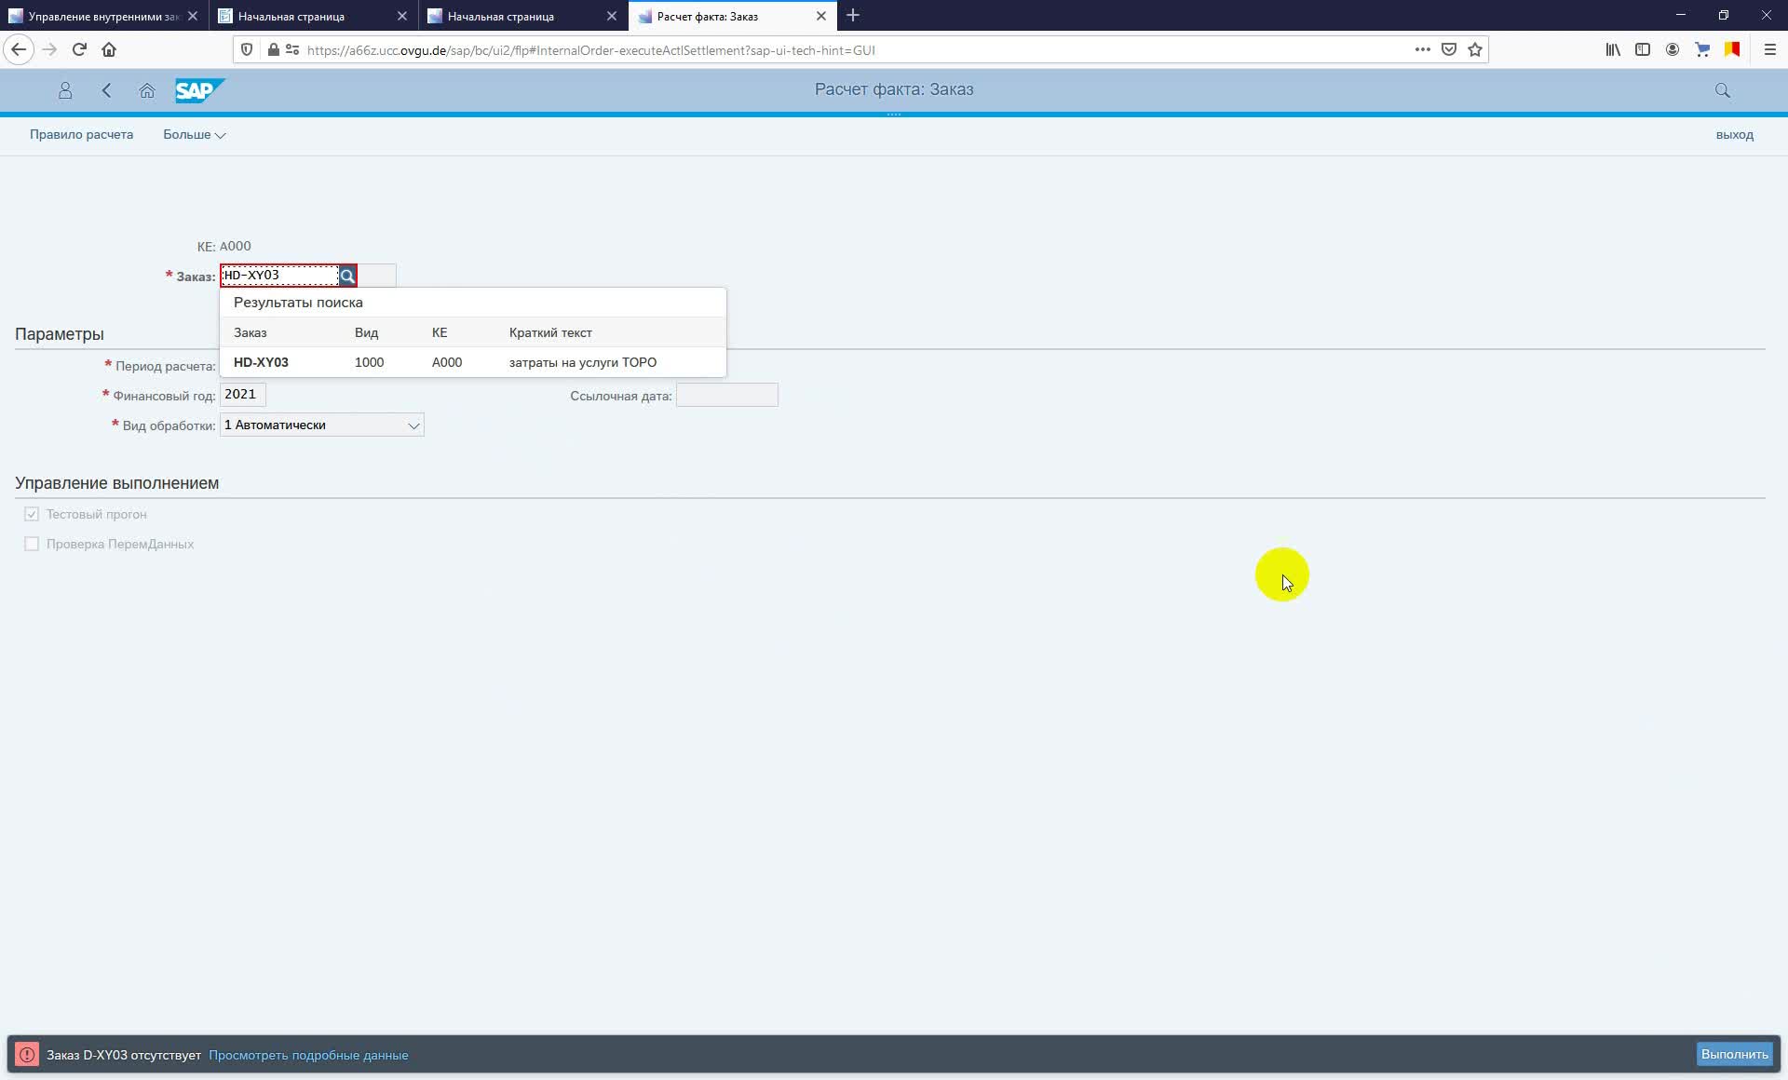Click the browser address bar URL
The image size is (1788, 1080).
pos(590,50)
